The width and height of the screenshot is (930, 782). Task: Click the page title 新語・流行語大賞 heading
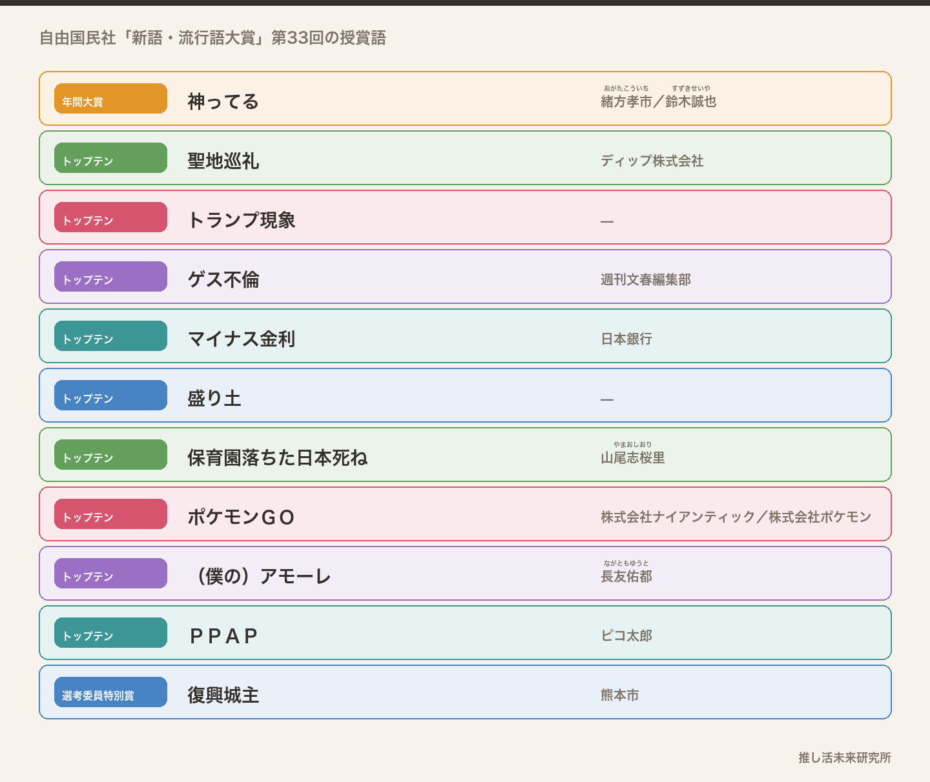click(212, 37)
